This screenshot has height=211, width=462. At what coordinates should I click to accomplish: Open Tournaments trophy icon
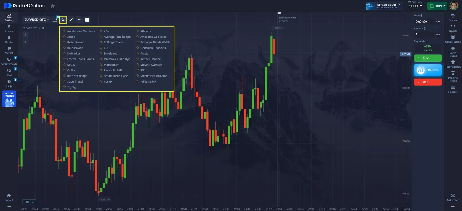click(x=453, y=64)
